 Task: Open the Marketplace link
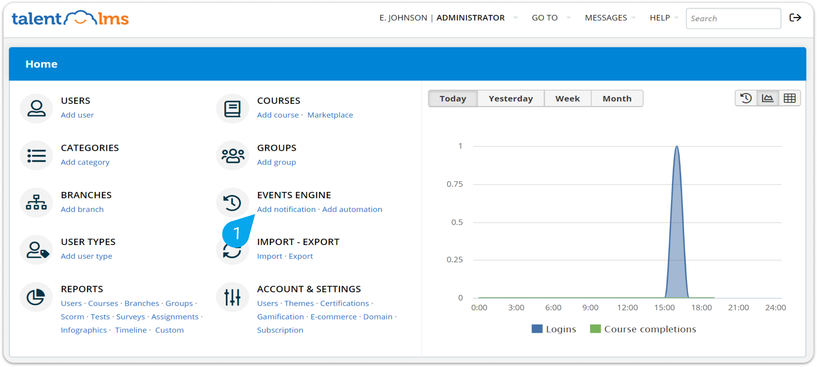pos(330,115)
